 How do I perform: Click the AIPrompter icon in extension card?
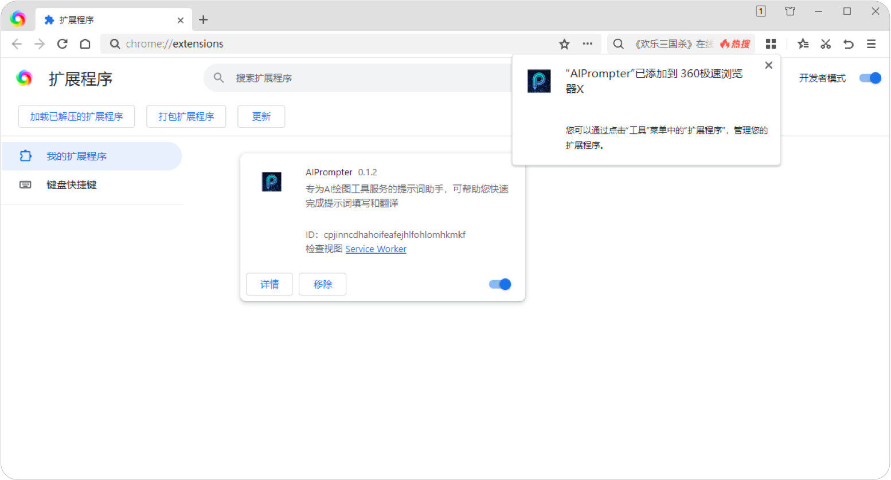point(272,182)
